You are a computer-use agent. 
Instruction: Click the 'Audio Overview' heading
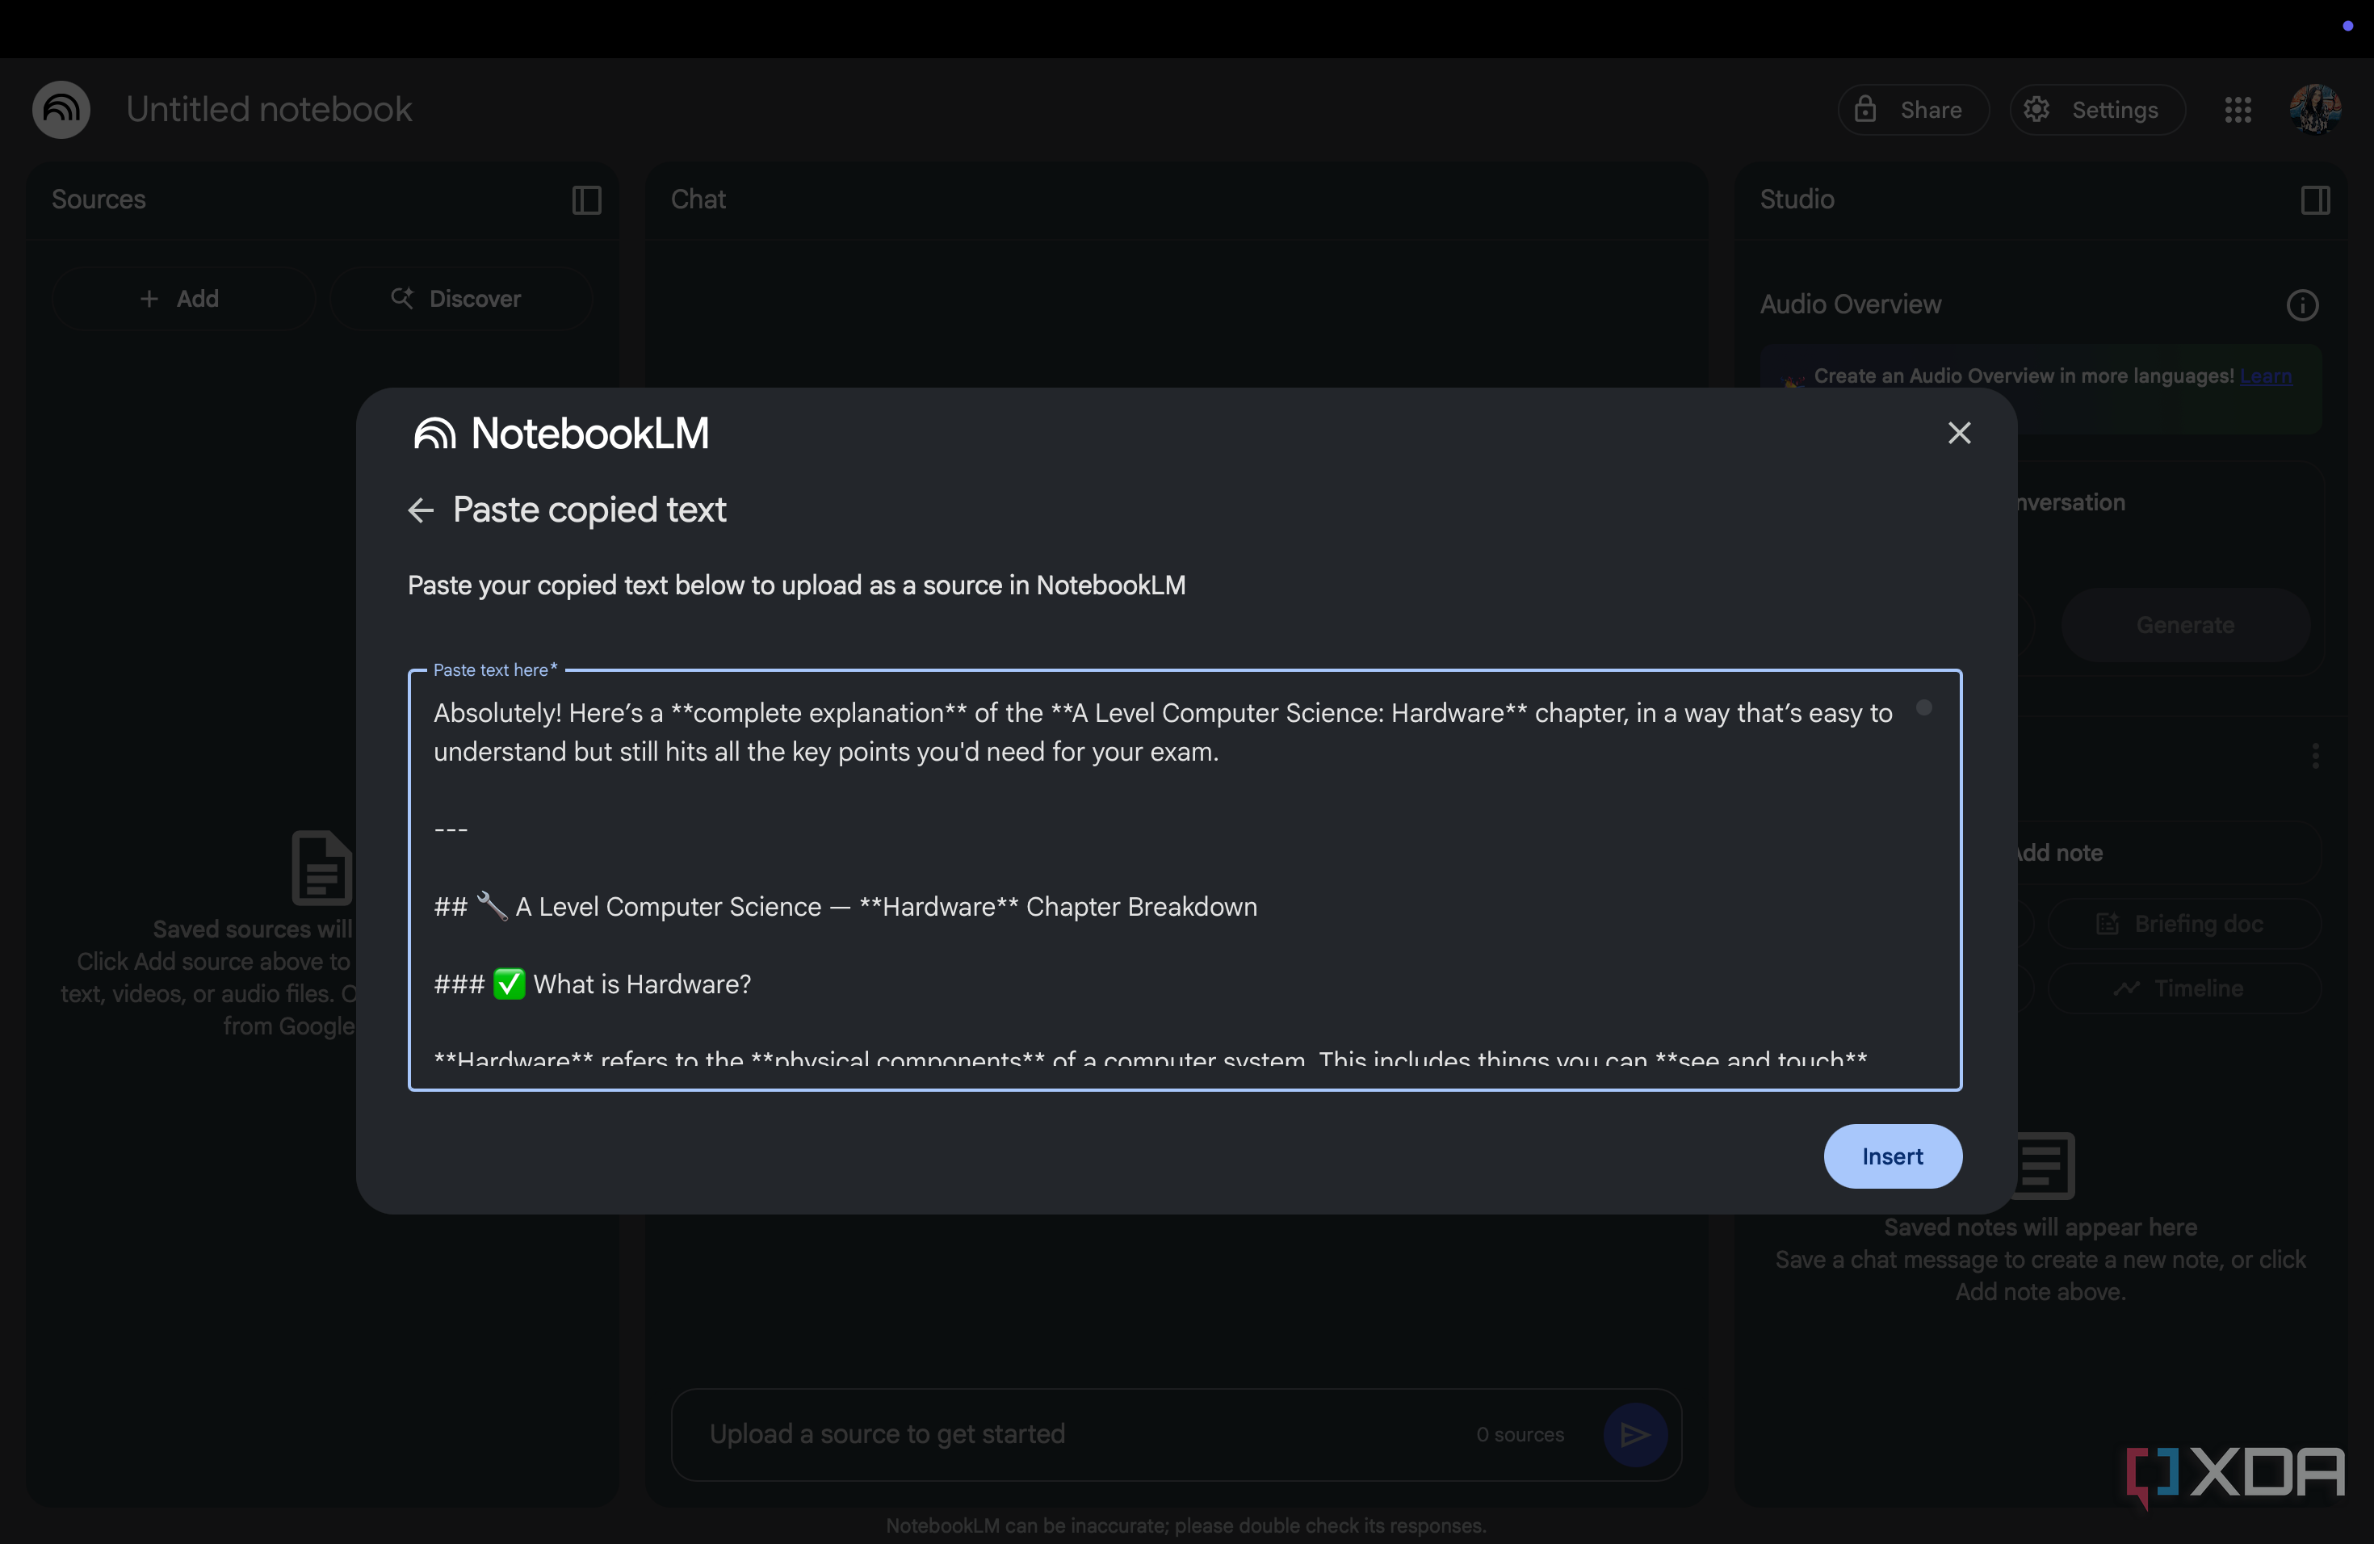click(x=1850, y=304)
